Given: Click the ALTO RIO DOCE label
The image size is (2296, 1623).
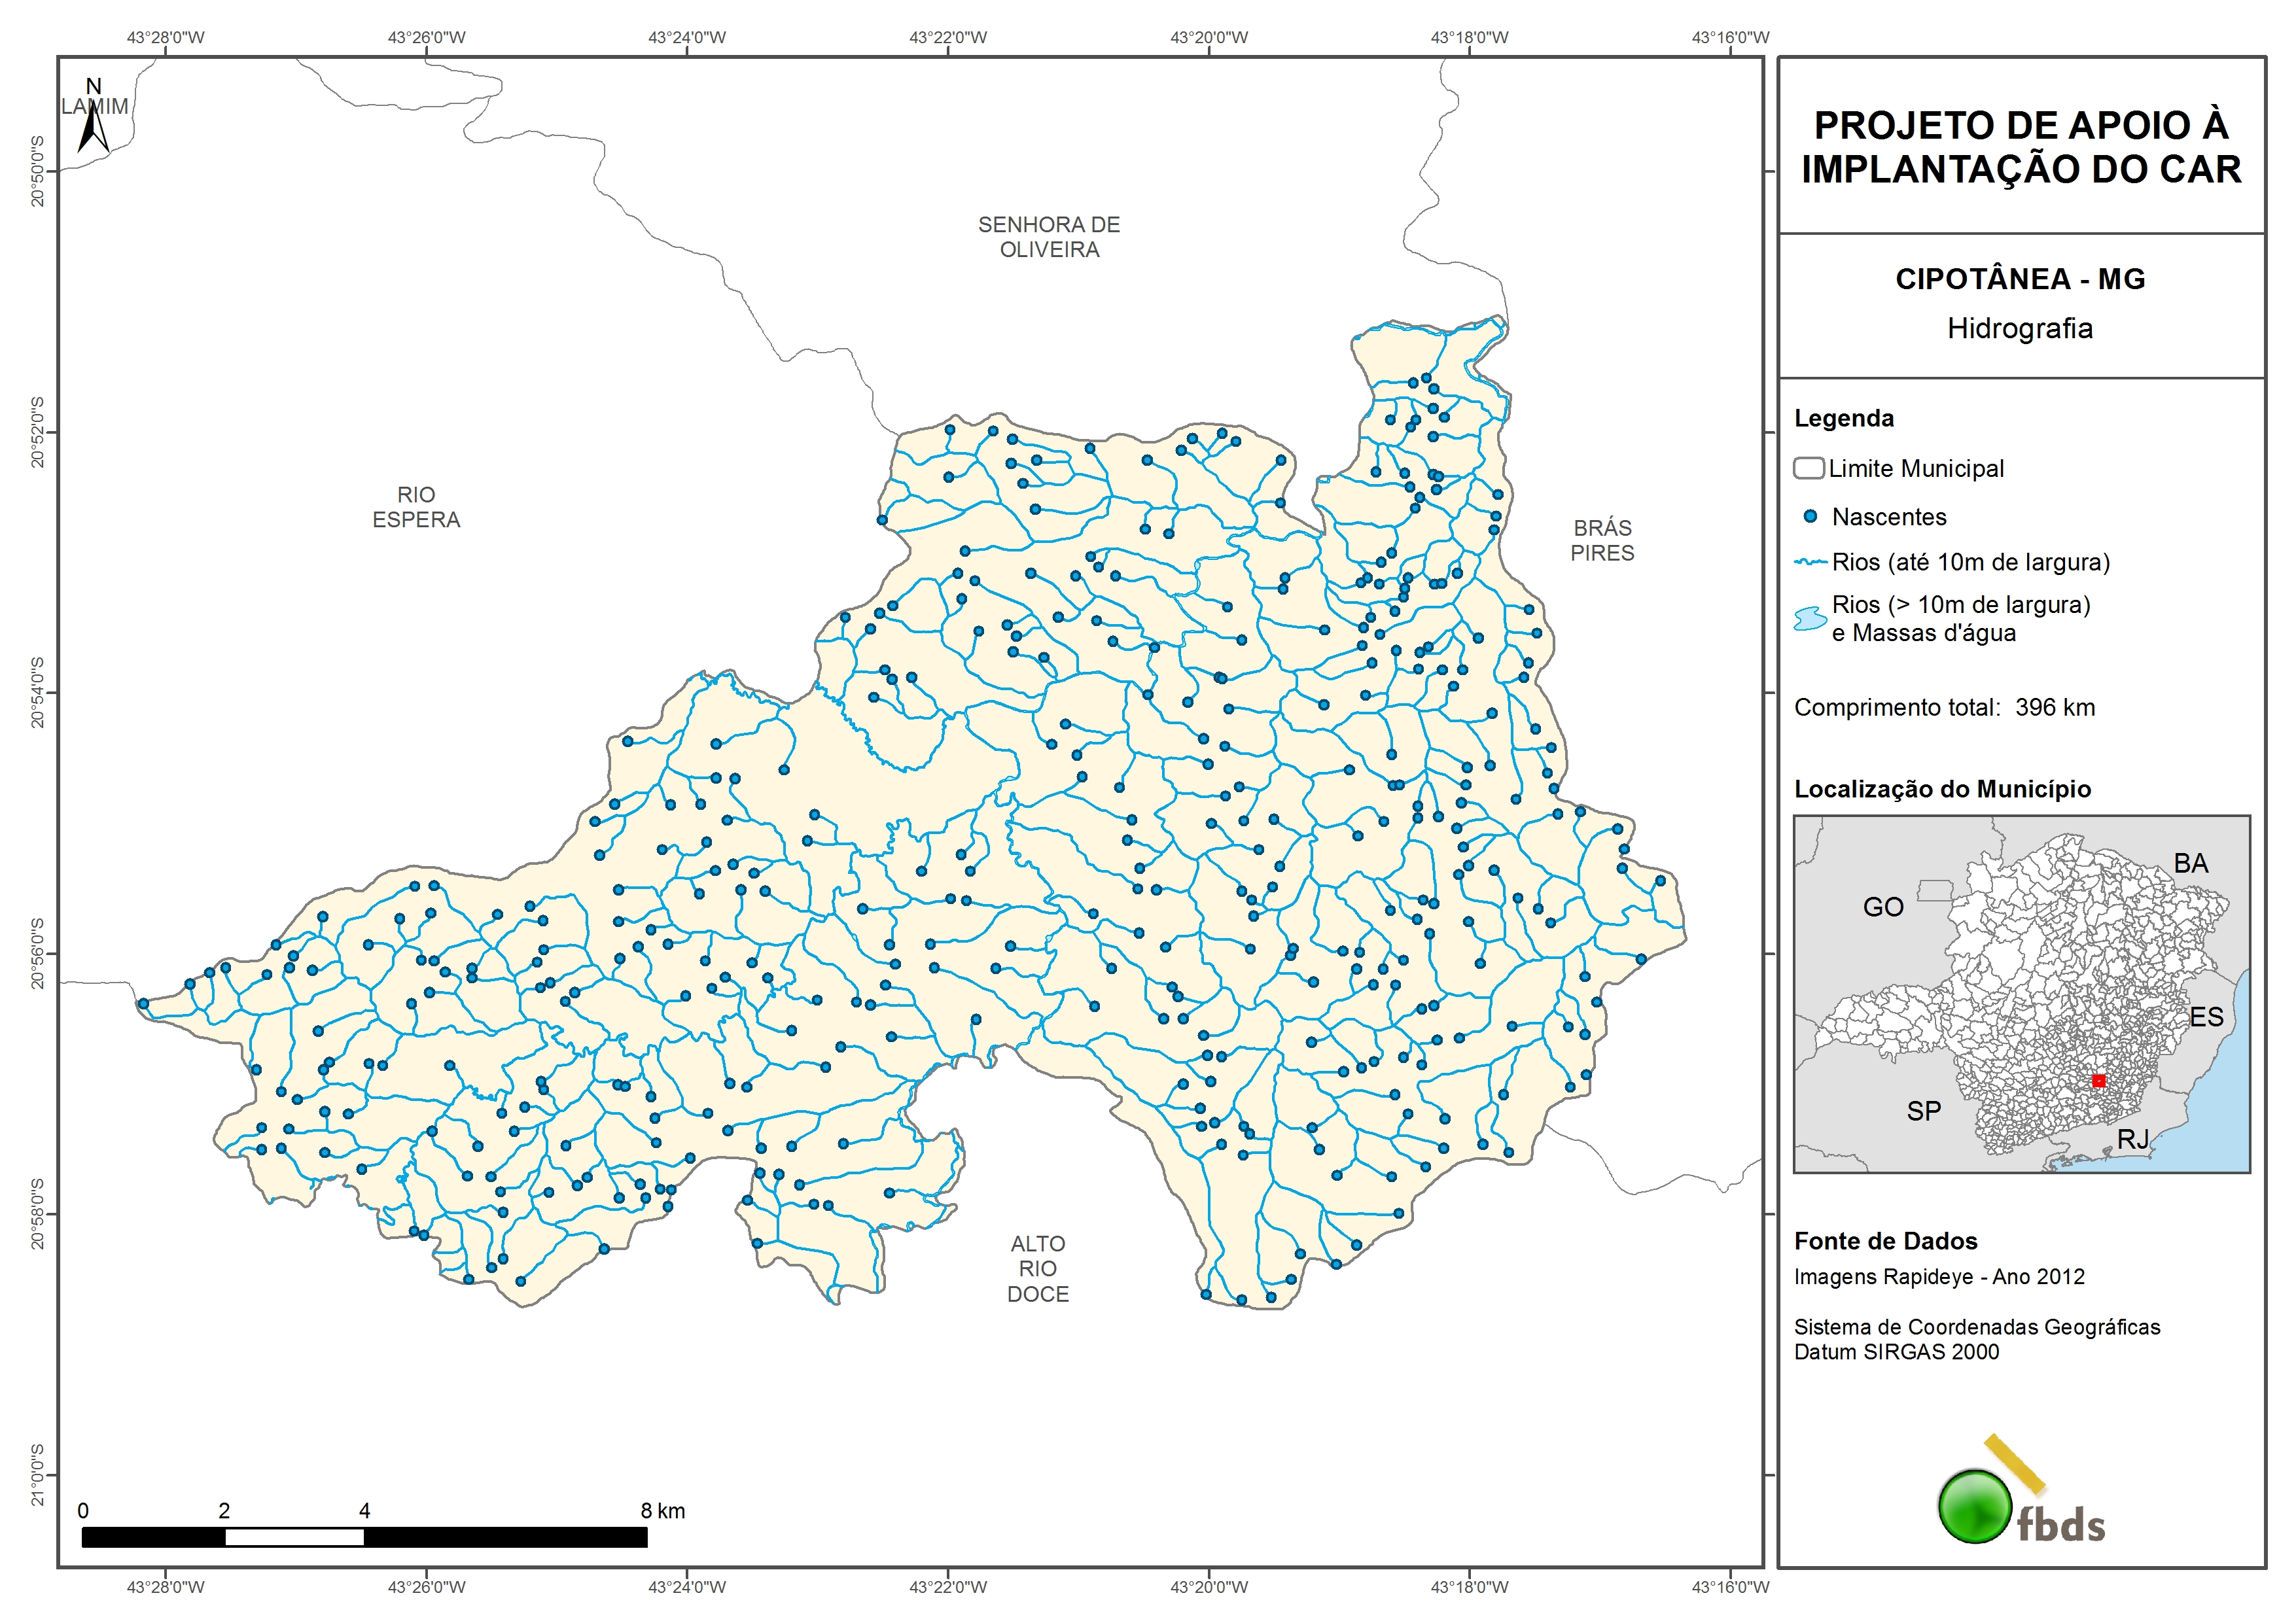Looking at the screenshot, I should [1038, 1268].
